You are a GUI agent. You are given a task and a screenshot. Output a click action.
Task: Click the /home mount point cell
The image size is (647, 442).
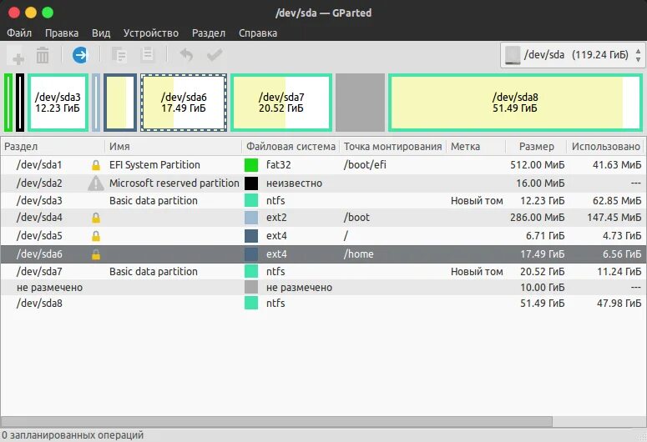tap(359, 254)
